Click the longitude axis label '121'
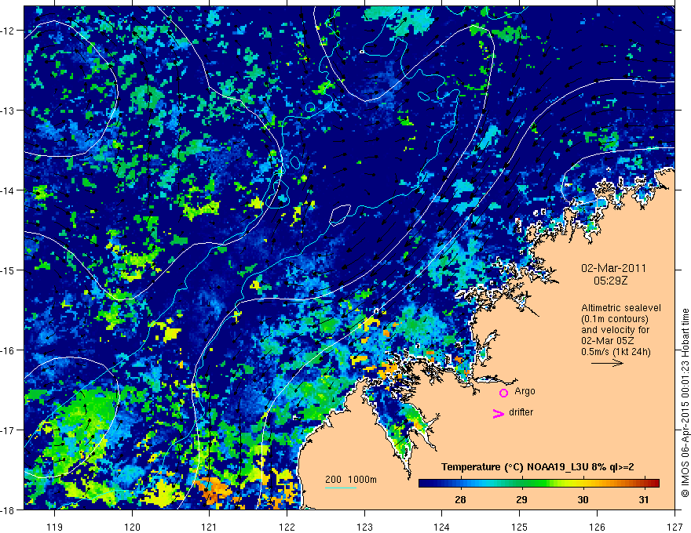The height and width of the screenshot is (533, 691). click(x=210, y=527)
